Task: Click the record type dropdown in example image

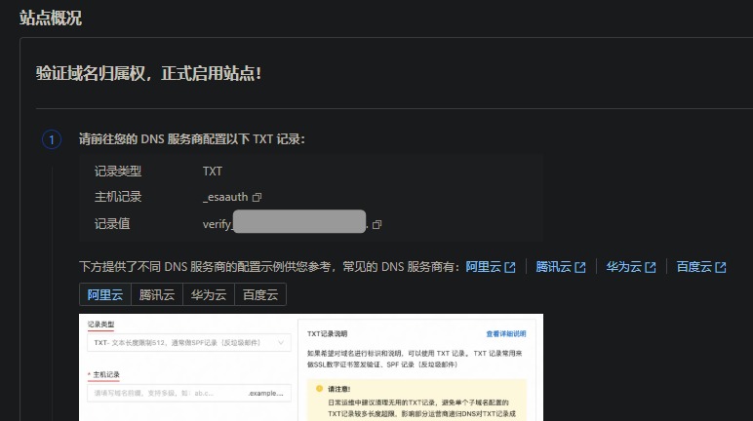Action: 189,343
